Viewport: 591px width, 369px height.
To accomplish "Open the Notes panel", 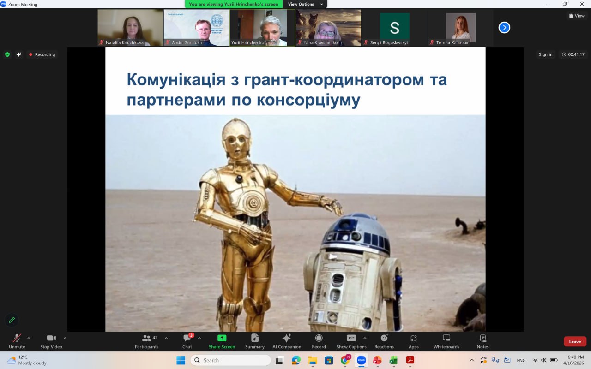I will (482, 341).
